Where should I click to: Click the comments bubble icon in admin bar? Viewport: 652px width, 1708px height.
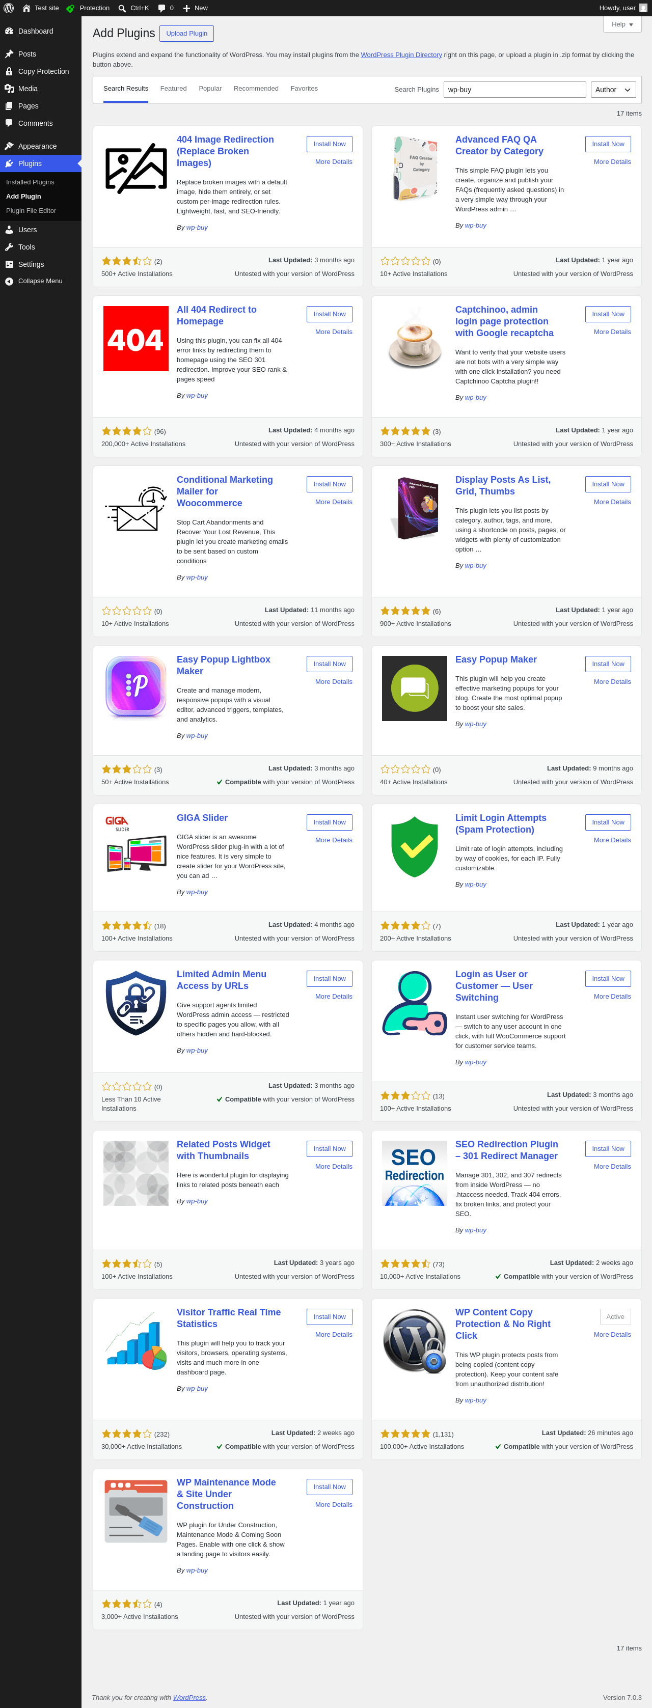point(162,8)
